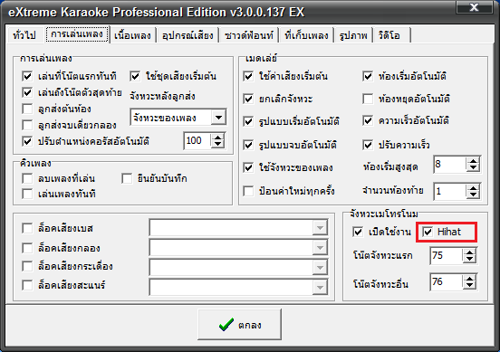Screen dimensions: 500x352
Task: Increase โน๊ตจังหวะอื่น value
Action: pos(469,279)
